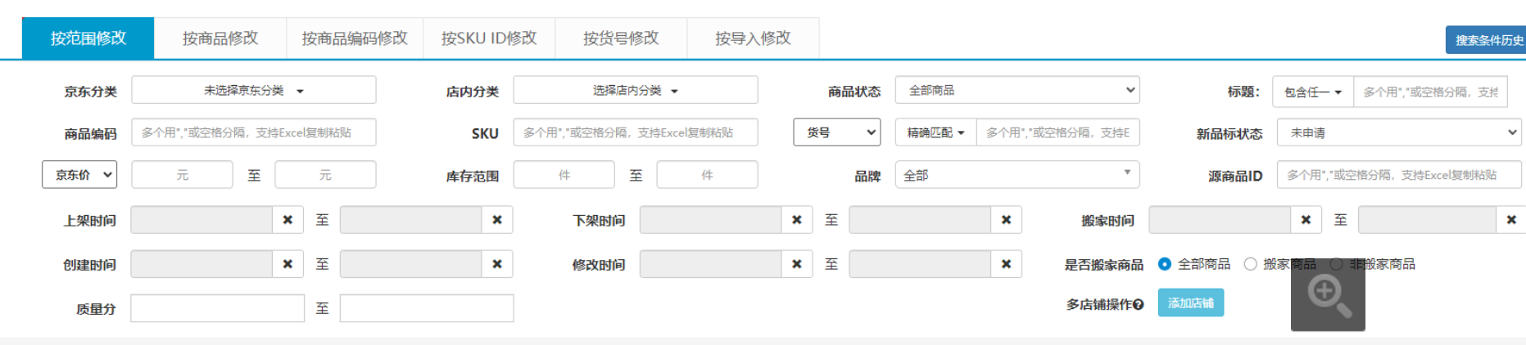Expand the 商品状态 dropdown
1526x345 pixels.
pyautogui.click(x=1017, y=90)
